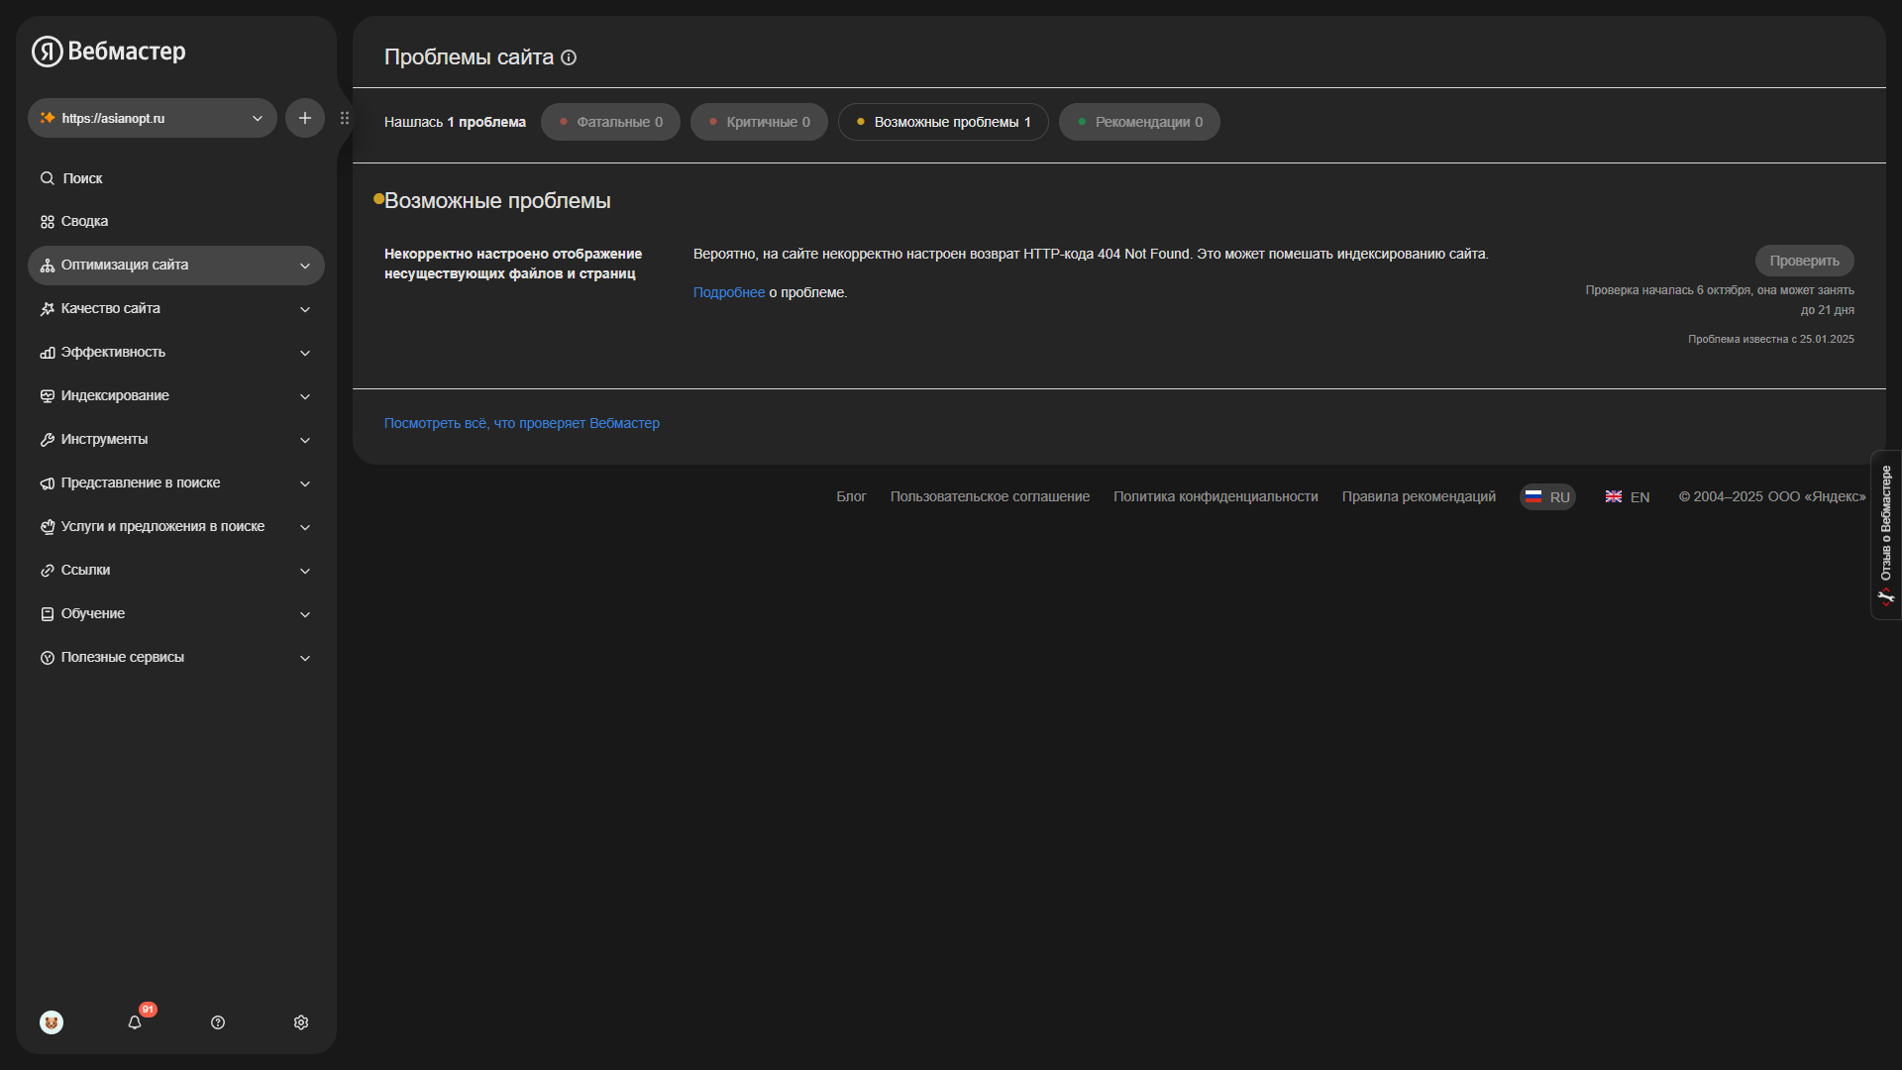This screenshot has width=1902, height=1070.
Task: Open Сводка in the sidebar
Action: tap(84, 221)
